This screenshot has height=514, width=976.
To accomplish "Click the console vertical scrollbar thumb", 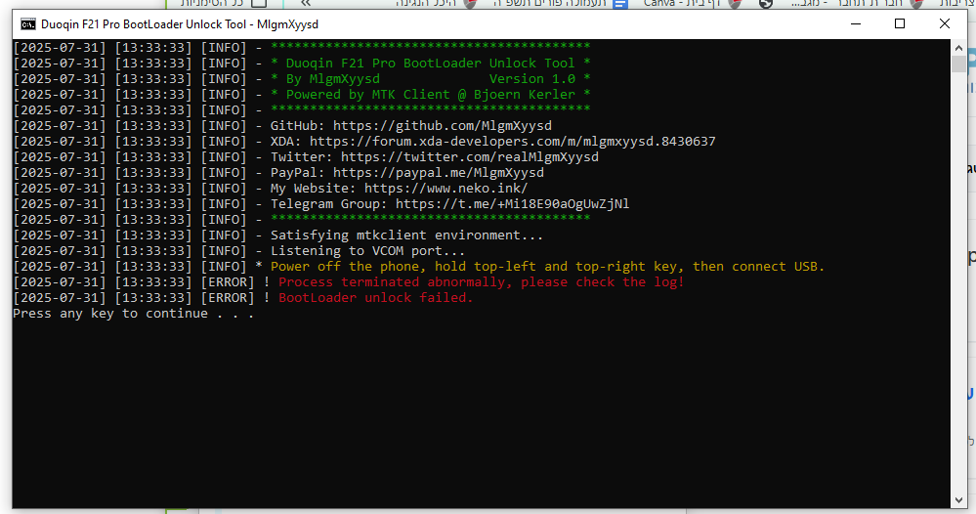I will (x=958, y=64).
